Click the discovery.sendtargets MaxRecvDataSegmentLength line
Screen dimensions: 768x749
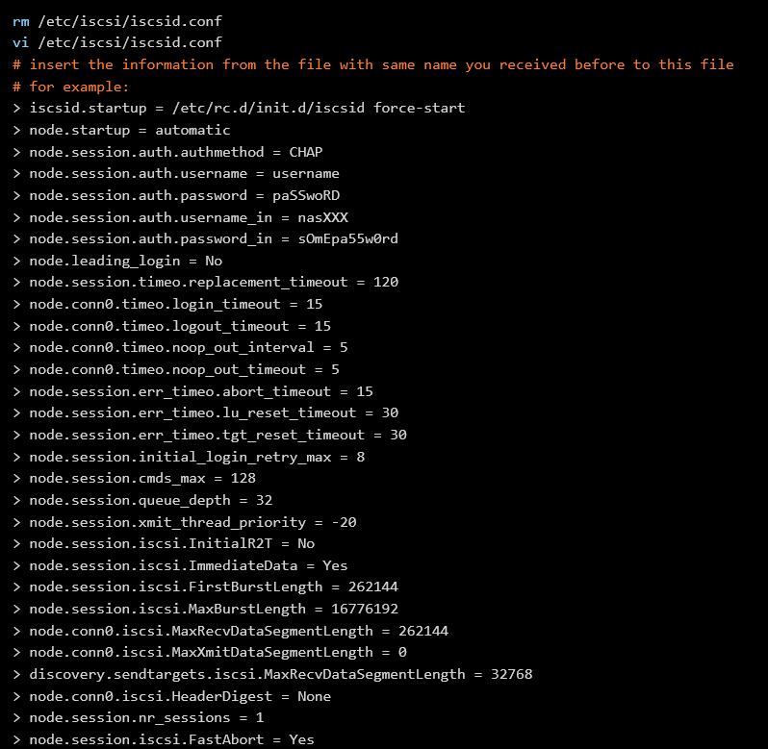tap(271, 674)
